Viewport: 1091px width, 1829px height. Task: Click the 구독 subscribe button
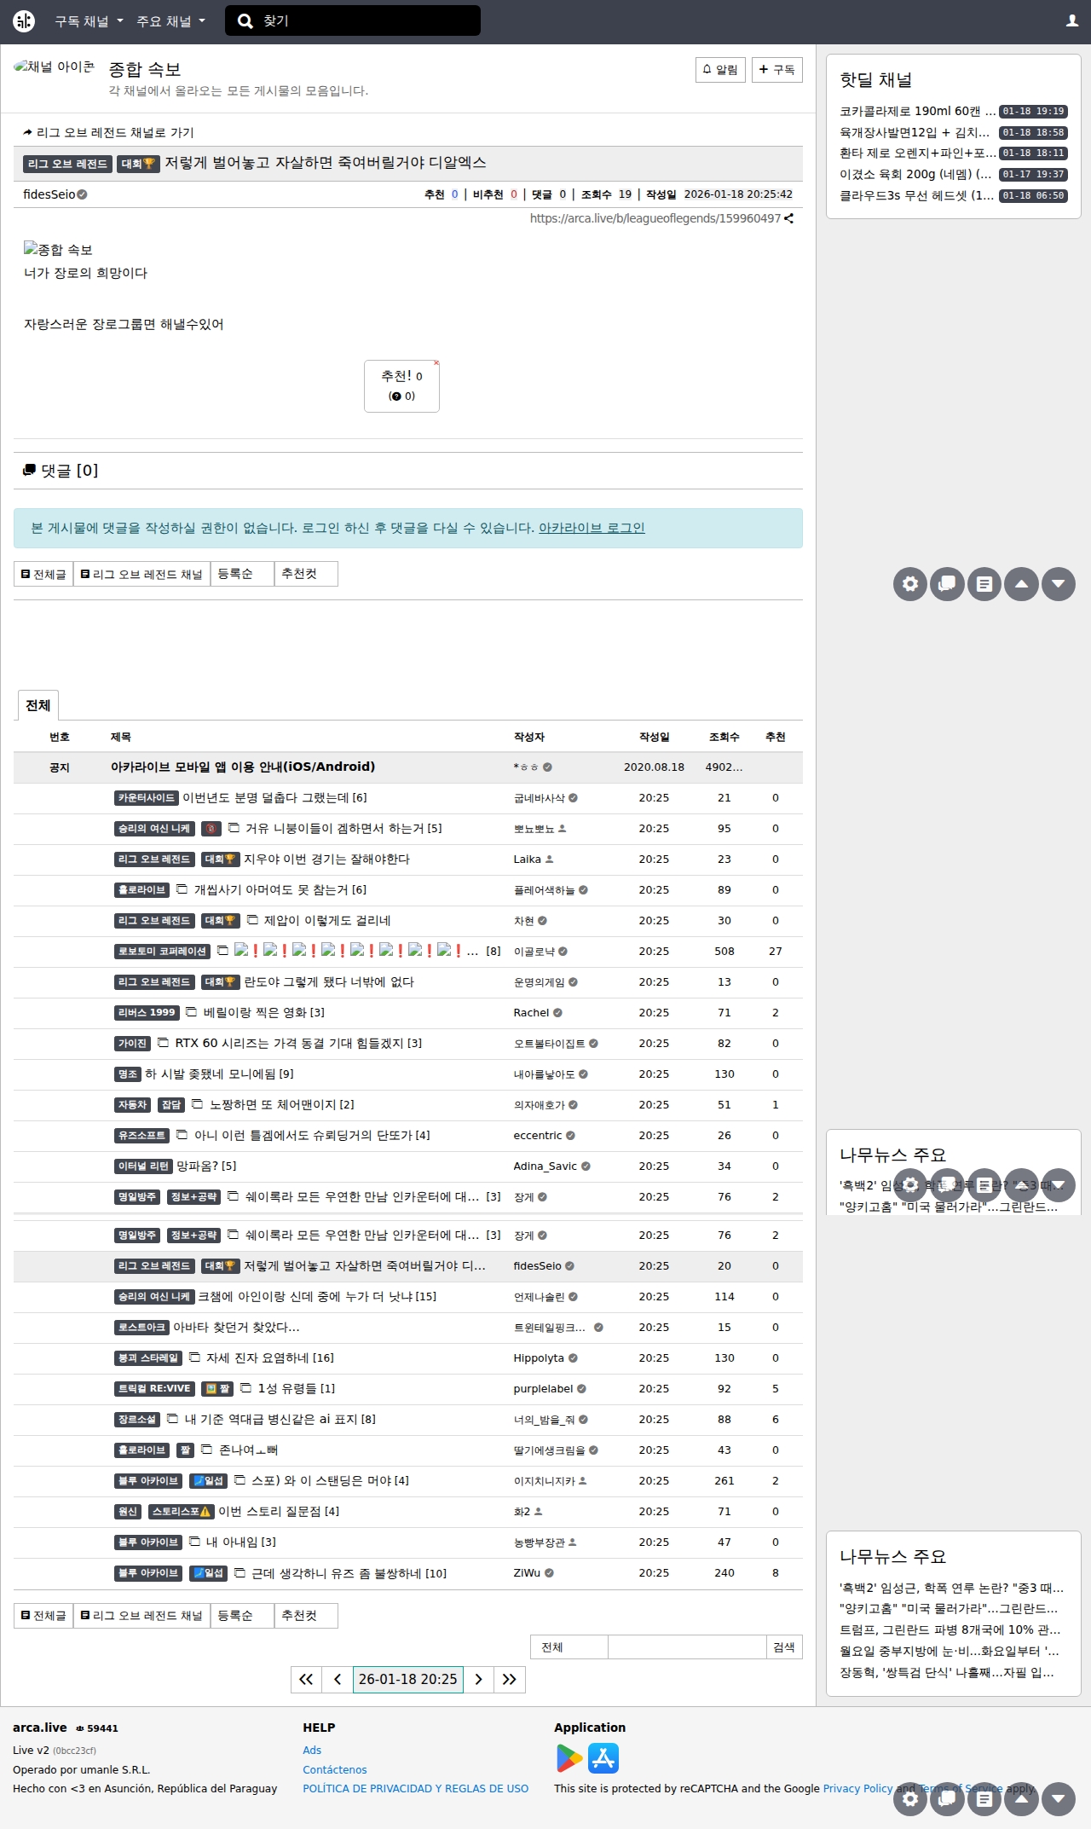pyautogui.click(x=777, y=70)
